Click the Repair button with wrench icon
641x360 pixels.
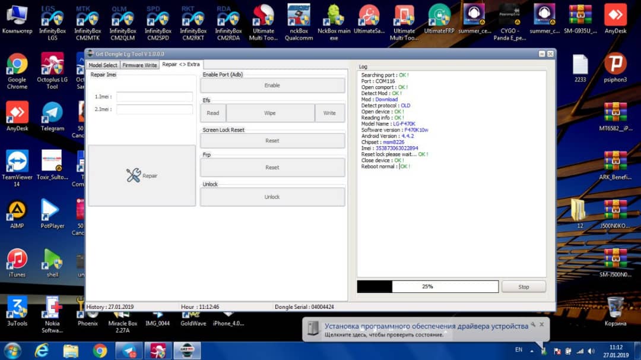pyautogui.click(x=141, y=176)
